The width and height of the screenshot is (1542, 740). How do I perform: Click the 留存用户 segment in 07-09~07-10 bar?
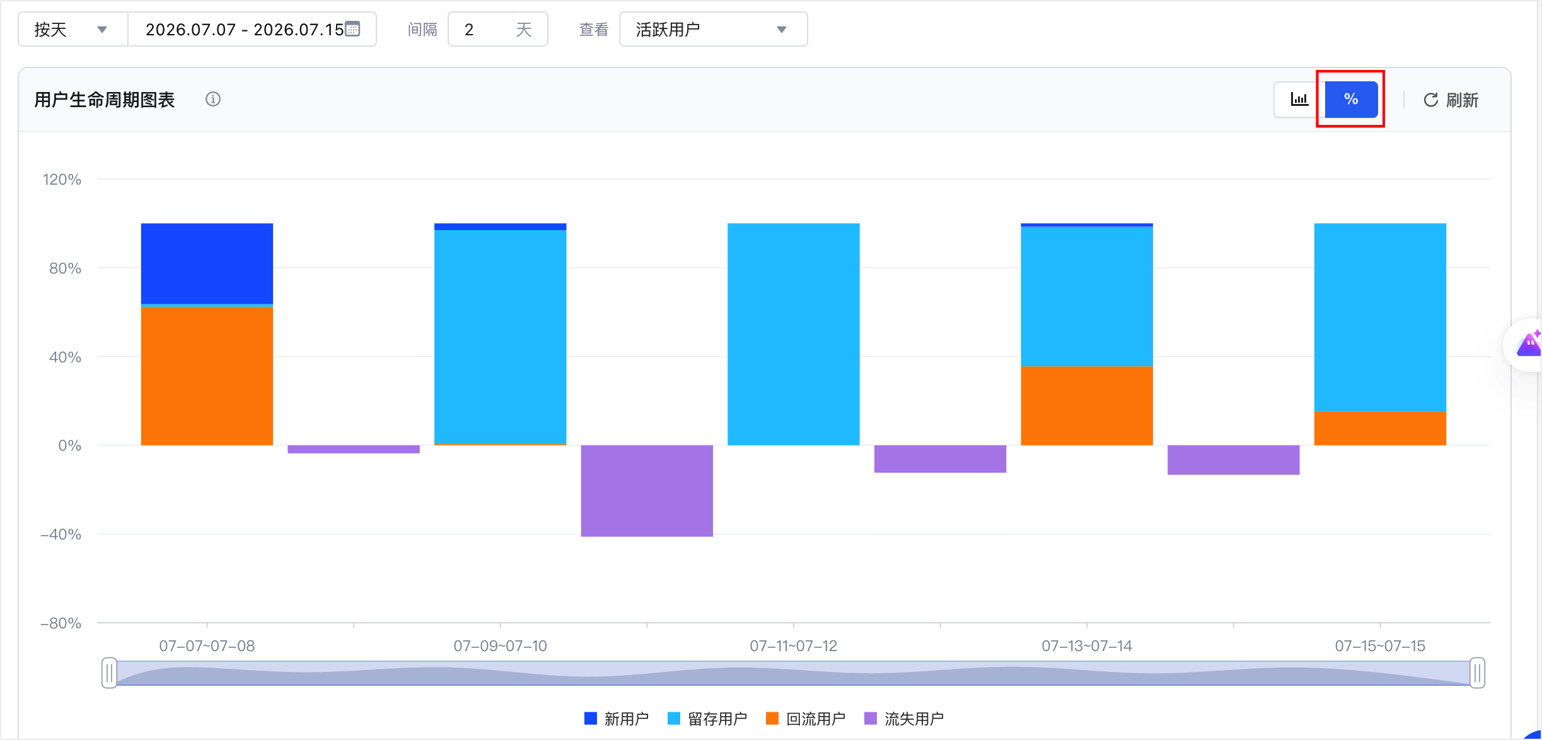500,337
